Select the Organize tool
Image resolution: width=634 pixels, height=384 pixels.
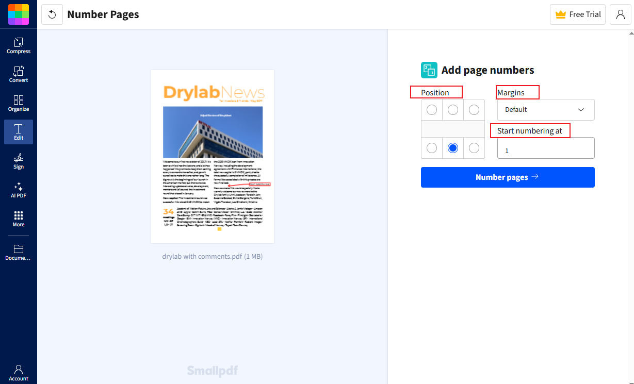point(19,102)
